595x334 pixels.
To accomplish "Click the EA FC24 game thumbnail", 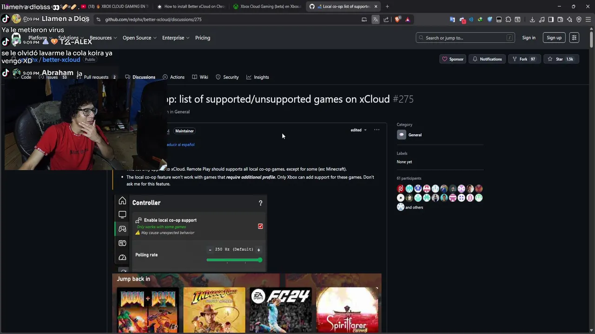I will pyautogui.click(x=281, y=310).
